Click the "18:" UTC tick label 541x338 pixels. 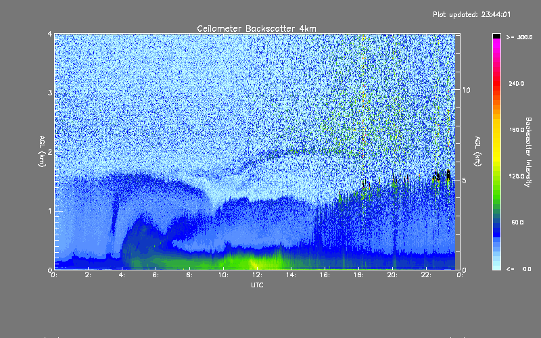pyautogui.click(x=358, y=275)
